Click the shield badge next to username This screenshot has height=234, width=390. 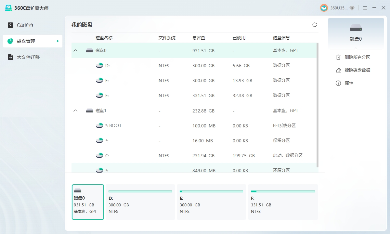pyautogui.click(x=352, y=8)
